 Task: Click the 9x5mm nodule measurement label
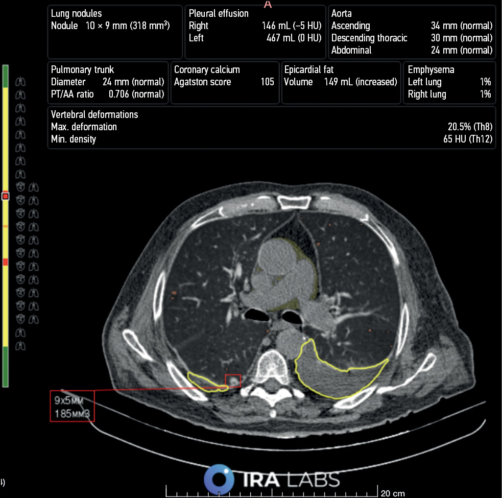(x=72, y=406)
